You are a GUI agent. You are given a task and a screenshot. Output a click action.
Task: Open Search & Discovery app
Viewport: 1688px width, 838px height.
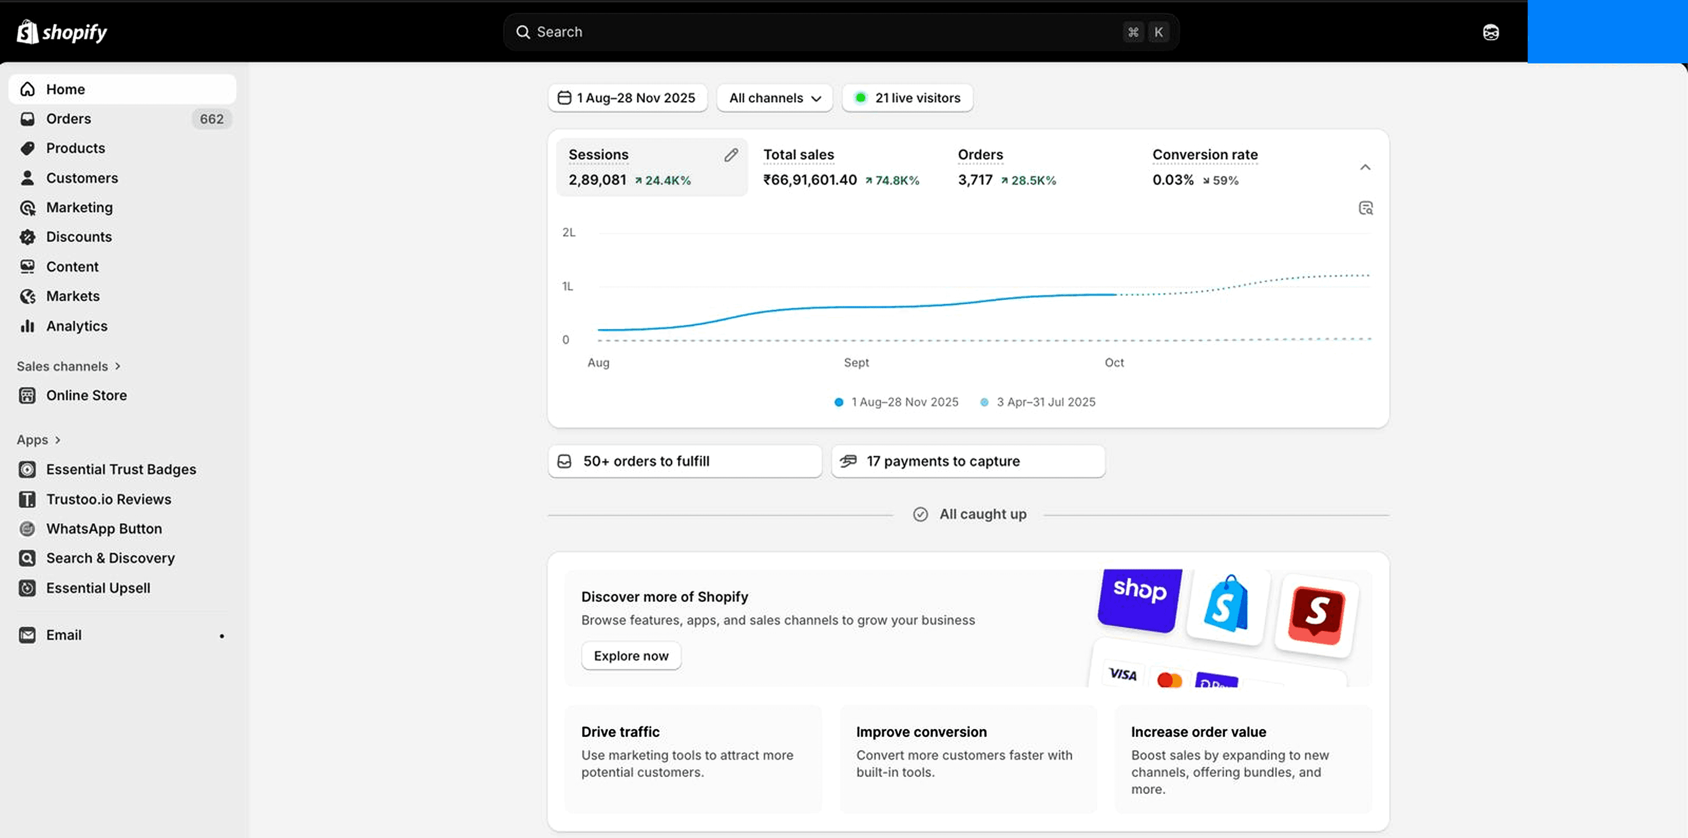110,558
